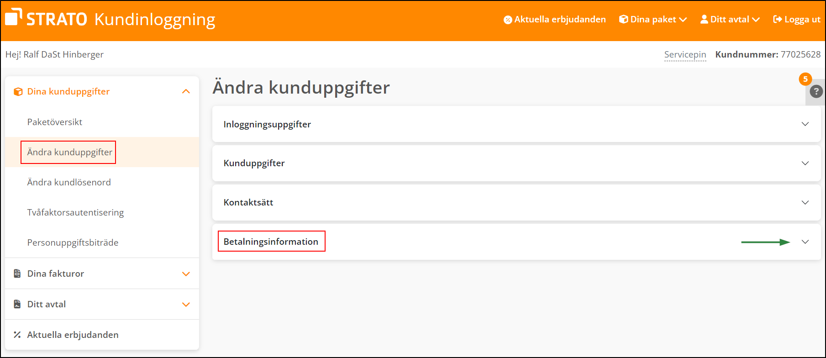The width and height of the screenshot is (826, 358).
Task: Expand the Inloggningsuppgifter section
Action: click(x=805, y=124)
